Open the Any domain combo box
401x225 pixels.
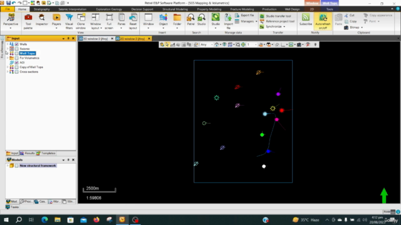pyautogui.click(x=206, y=44)
